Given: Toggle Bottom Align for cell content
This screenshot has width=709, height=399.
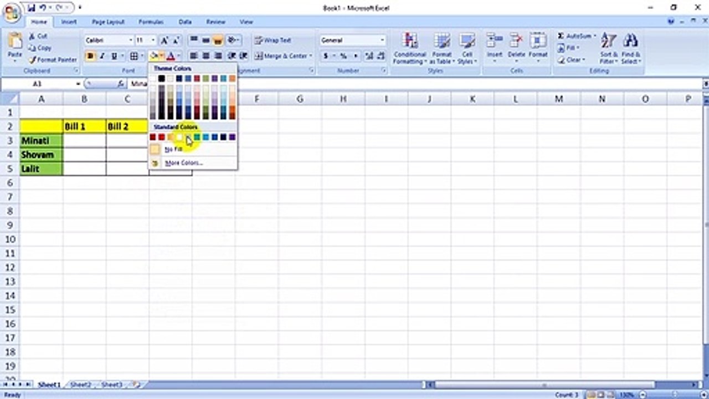Looking at the screenshot, I should 218,40.
